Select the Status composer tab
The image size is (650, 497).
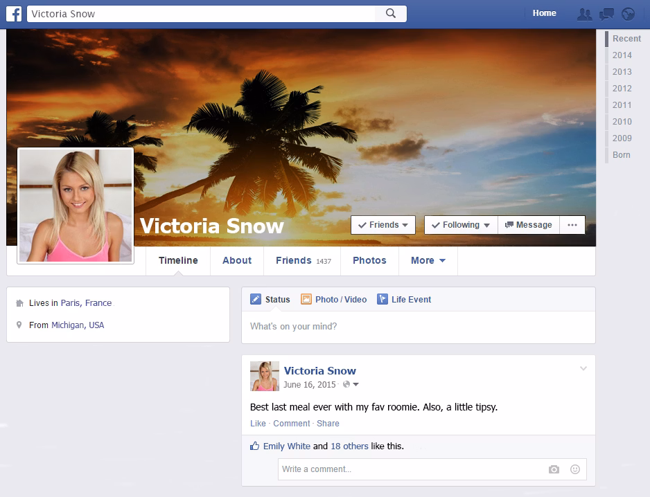(270, 300)
